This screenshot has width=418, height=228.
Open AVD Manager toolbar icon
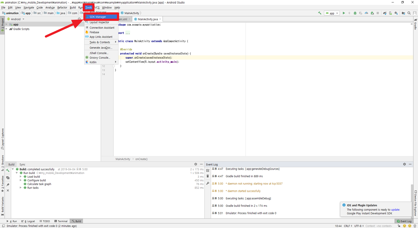tap(390, 13)
